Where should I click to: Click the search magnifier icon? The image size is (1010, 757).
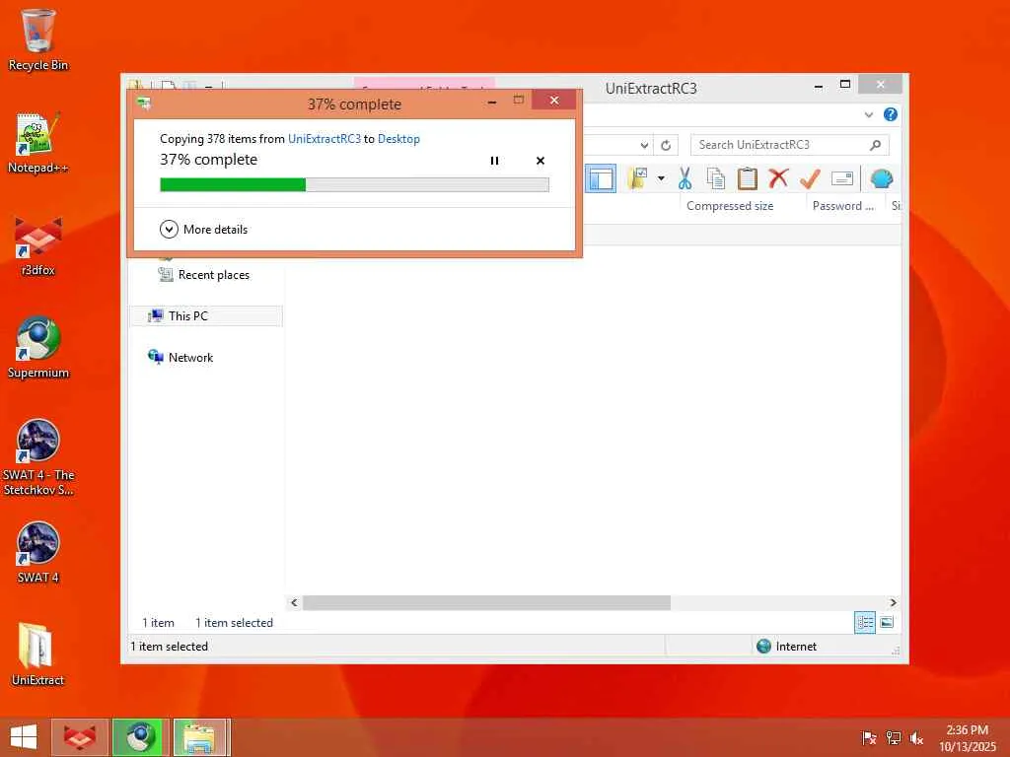coord(875,145)
